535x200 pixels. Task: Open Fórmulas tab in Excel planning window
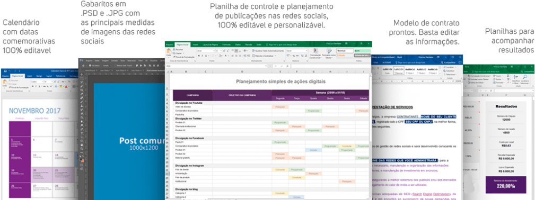(226, 44)
